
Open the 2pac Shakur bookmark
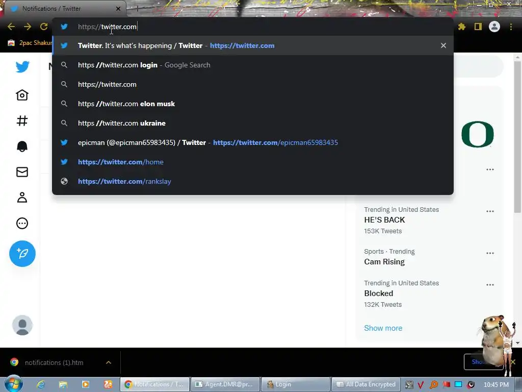pos(30,43)
